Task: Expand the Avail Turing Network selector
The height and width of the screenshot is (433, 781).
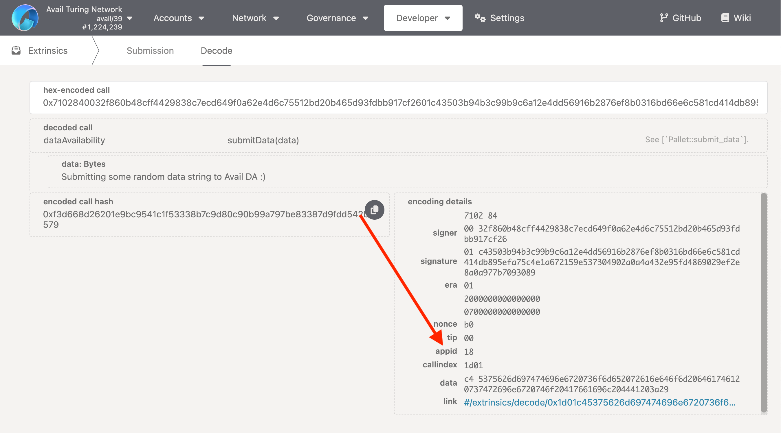Action: (130, 18)
